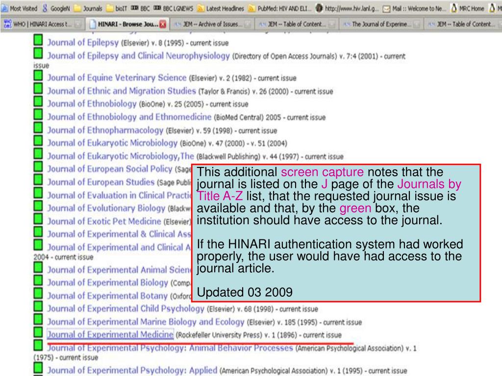This screenshot has width=502, height=376.
Task: Open the Most Visited bookmark
Action: coord(19,8)
